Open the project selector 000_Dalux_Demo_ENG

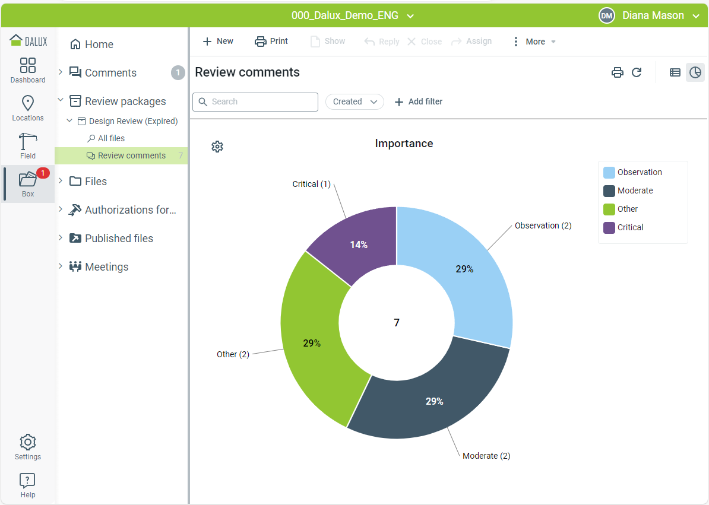[353, 15]
